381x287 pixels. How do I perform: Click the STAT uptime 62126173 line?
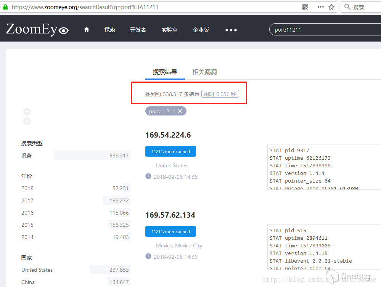click(x=300, y=158)
